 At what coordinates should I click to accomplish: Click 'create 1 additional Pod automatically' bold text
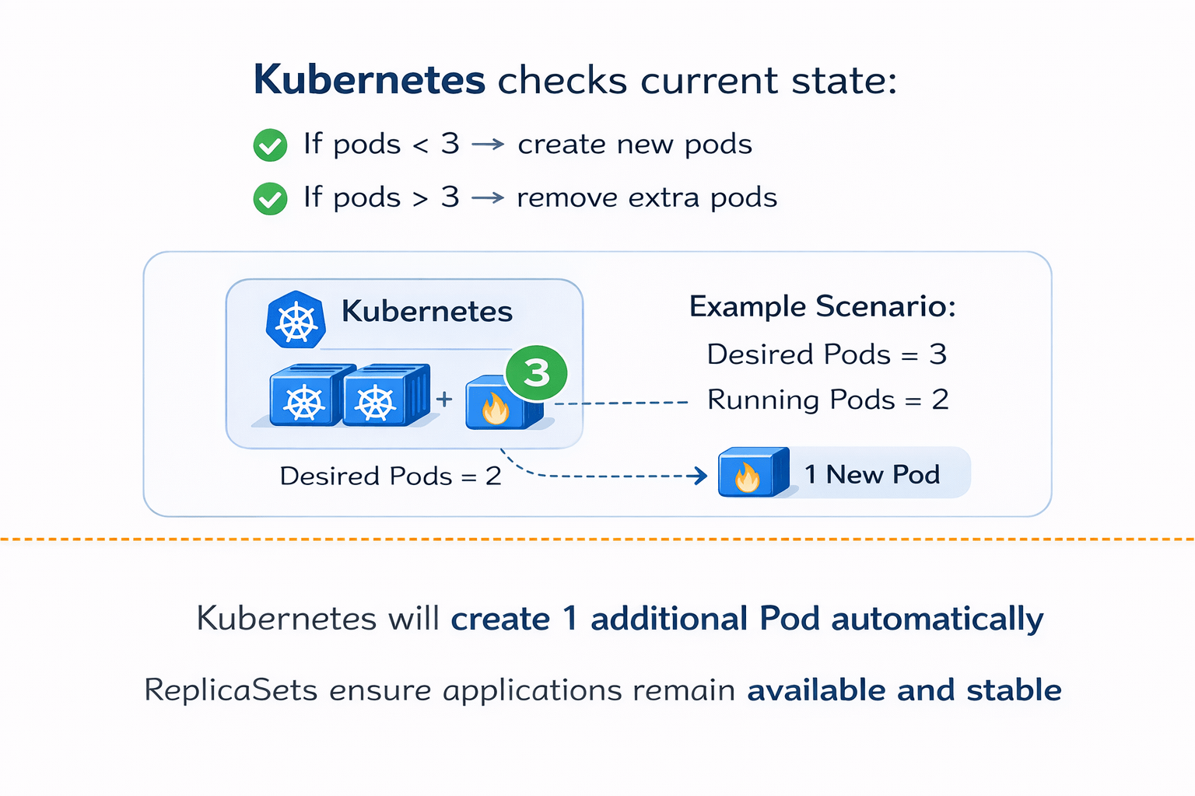click(x=747, y=620)
